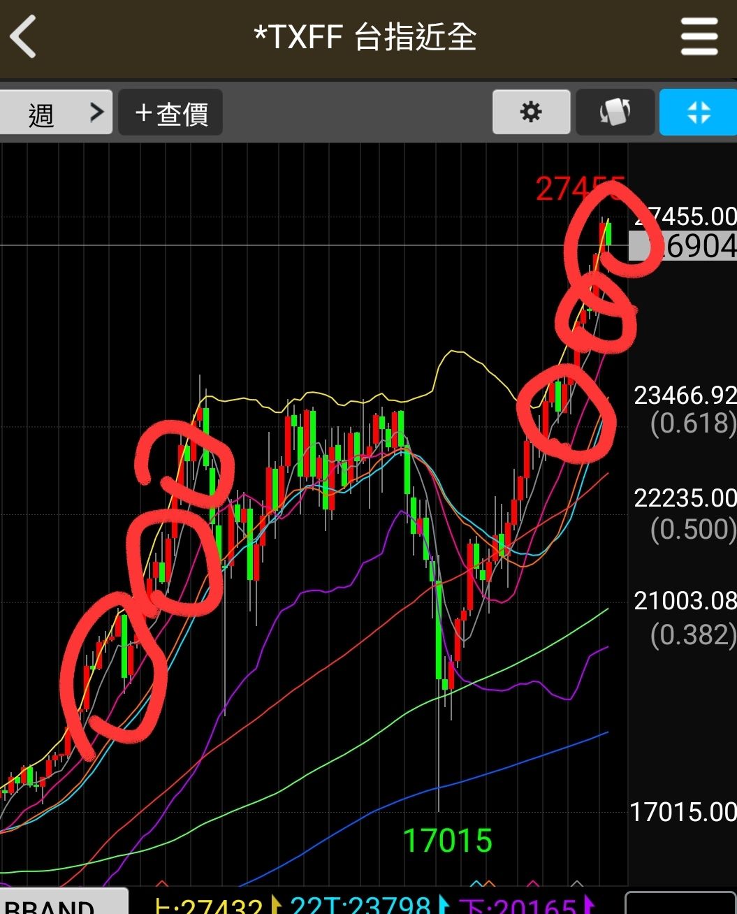Screen dimensions: 737x914
Task: Toggle fullscreen chart with blue button
Action: point(698,112)
